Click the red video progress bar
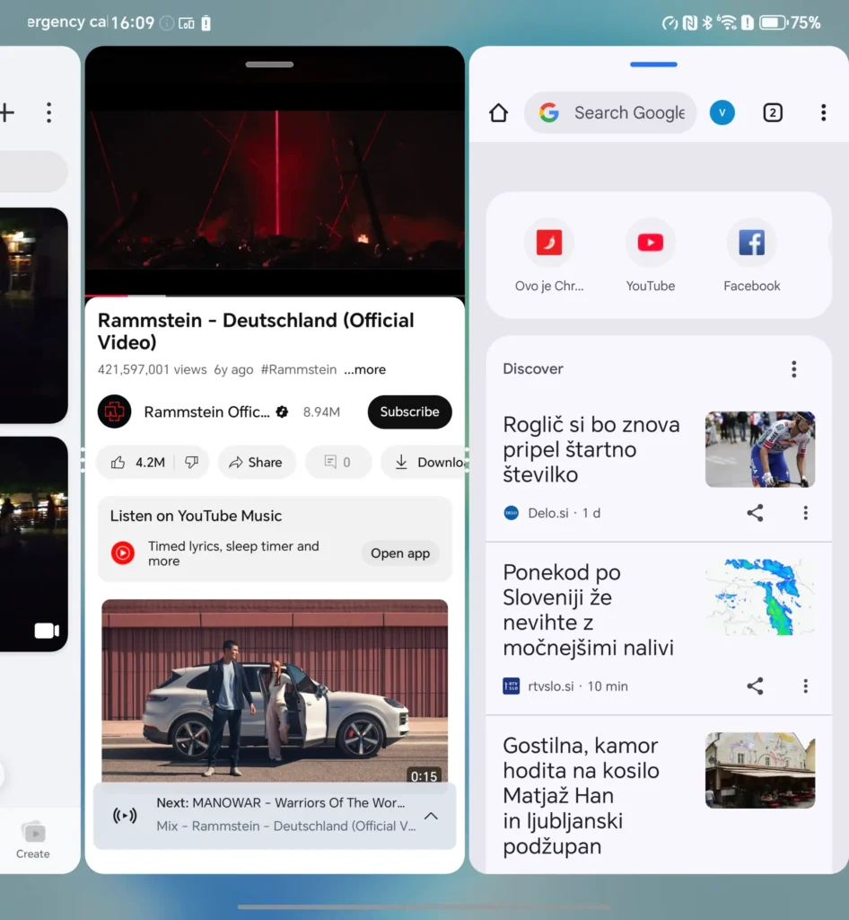 (x=108, y=296)
